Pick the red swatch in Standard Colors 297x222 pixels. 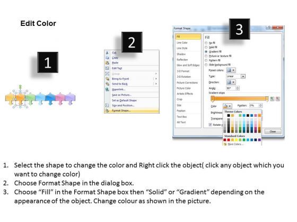tap(229, 140)
